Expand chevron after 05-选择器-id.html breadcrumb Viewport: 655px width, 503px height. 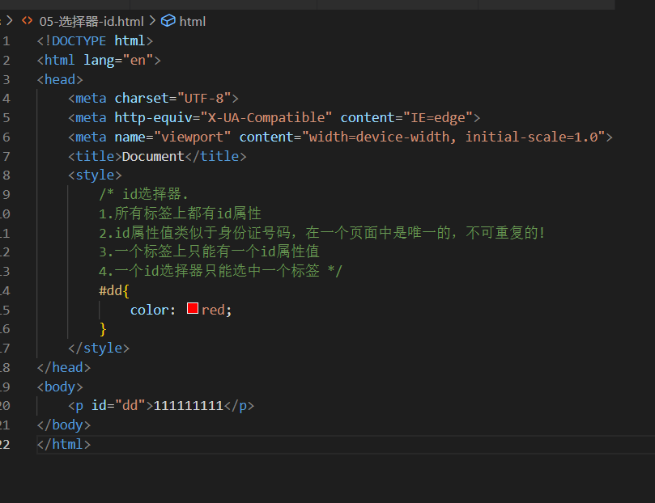pyautogui.click(x=152, y=22)
